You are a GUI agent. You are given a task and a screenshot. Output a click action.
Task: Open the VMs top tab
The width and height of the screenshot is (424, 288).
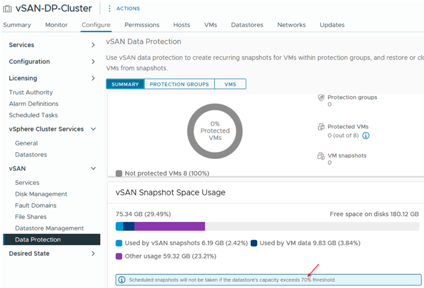tap(211, 25)
